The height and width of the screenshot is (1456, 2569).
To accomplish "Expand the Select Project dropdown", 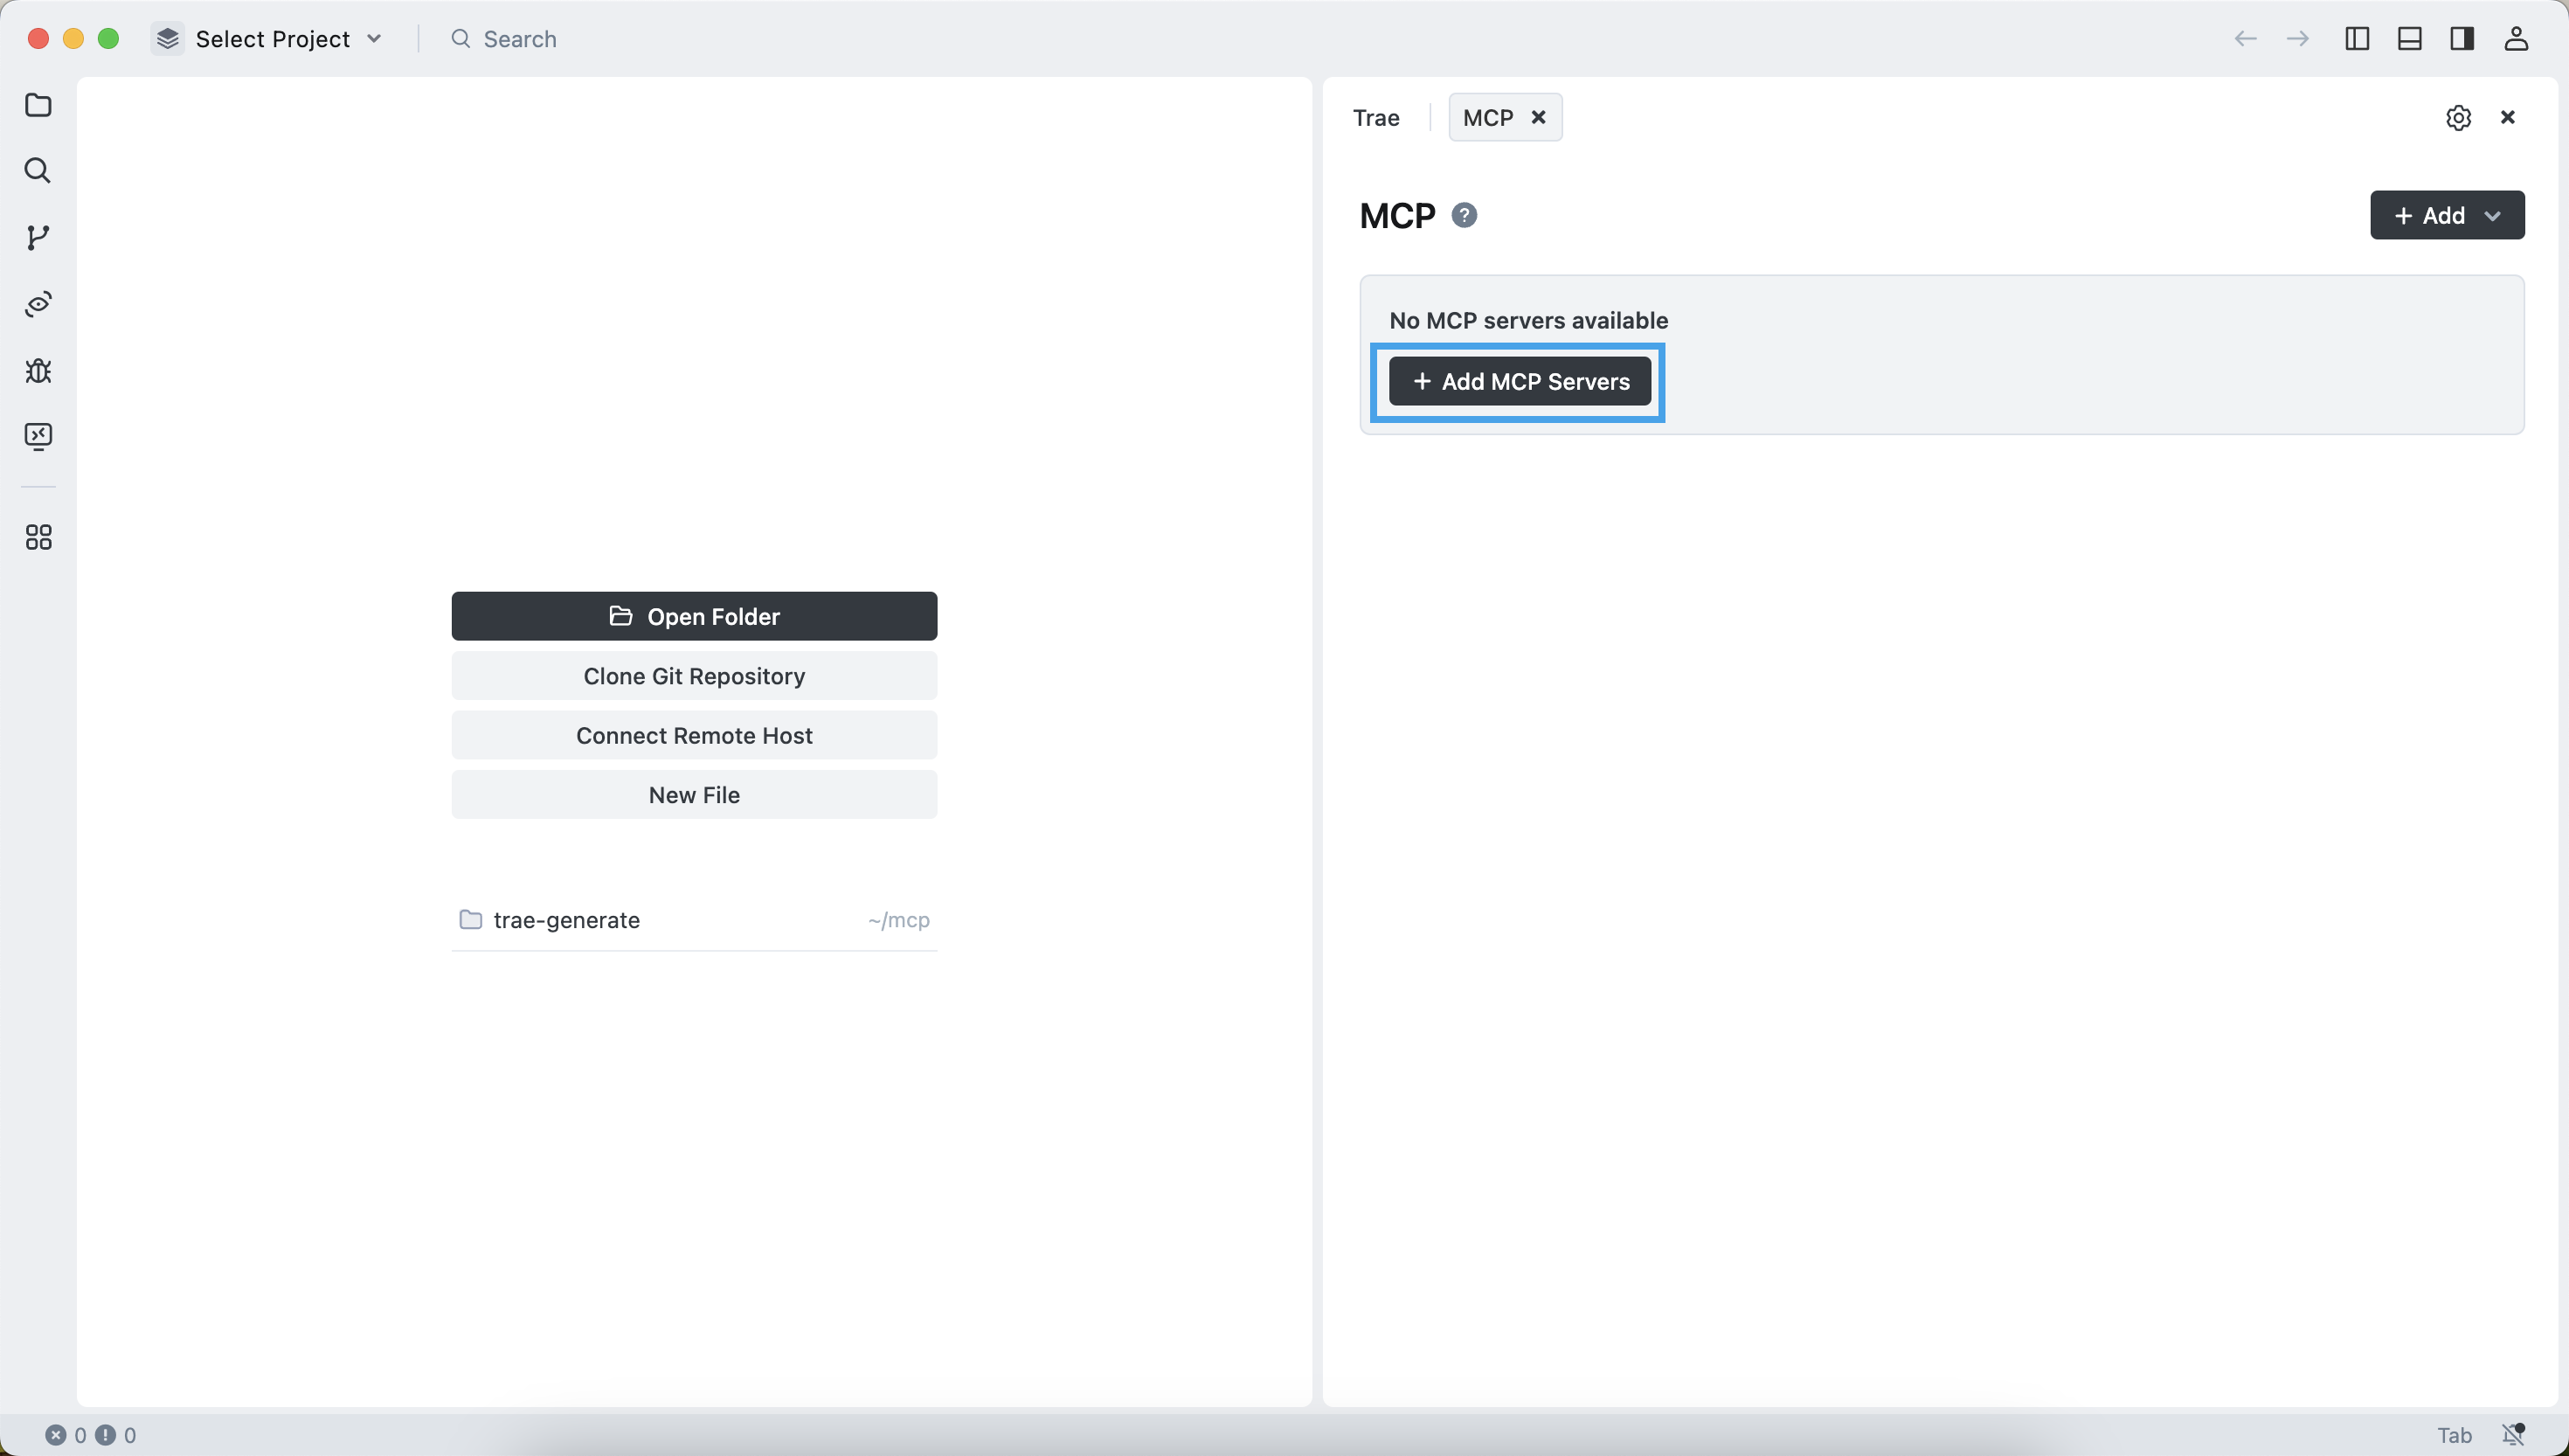I will tap(270, 39).
